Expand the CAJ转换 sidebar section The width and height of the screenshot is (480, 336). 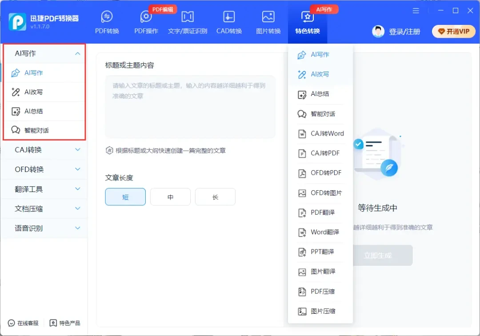(78, 150)
